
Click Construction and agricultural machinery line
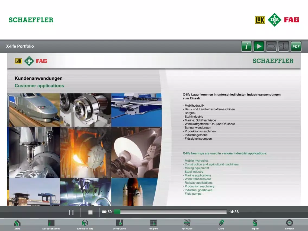pos(211,164)
